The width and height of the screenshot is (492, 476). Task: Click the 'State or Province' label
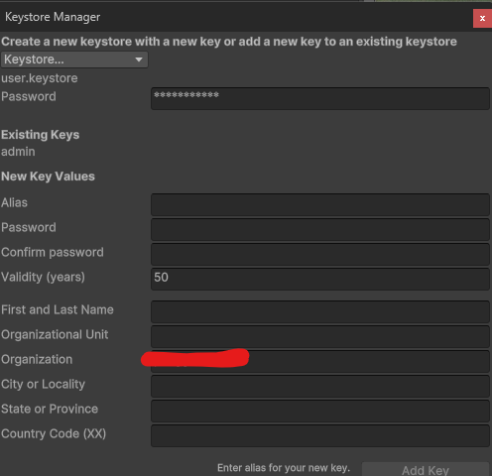click(x=50, y=410)
